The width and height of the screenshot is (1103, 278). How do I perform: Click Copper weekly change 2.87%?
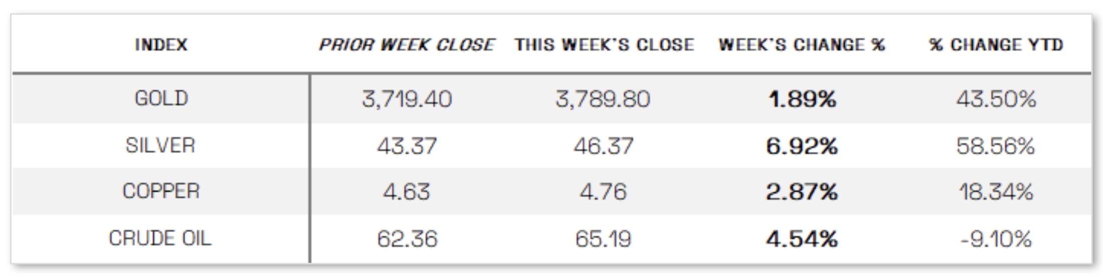pos(801,191)
